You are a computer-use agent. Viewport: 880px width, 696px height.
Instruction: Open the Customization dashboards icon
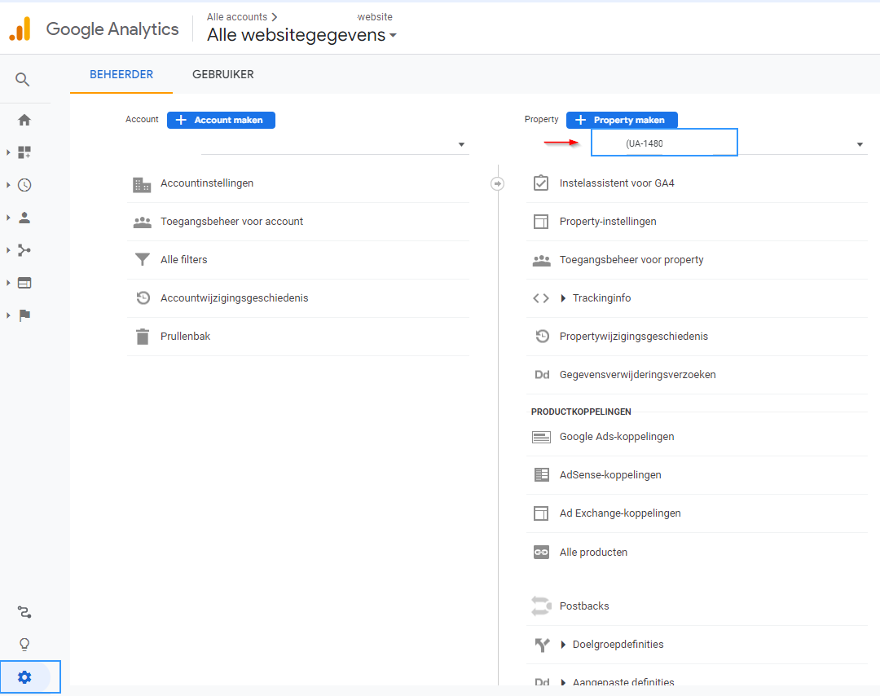(24, 152)
